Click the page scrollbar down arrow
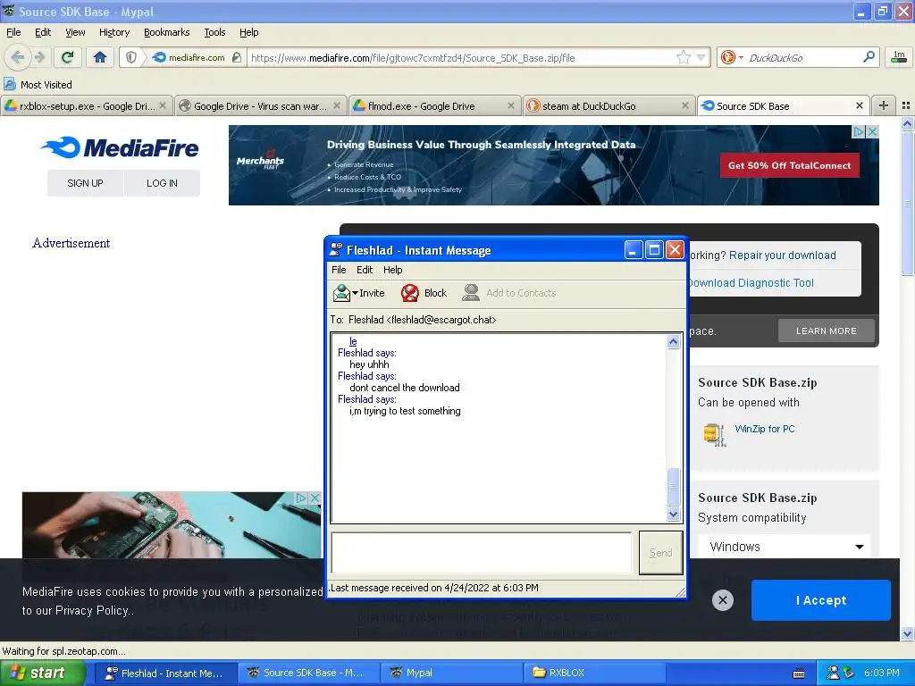Screen dimensions: 915x686 907,633
